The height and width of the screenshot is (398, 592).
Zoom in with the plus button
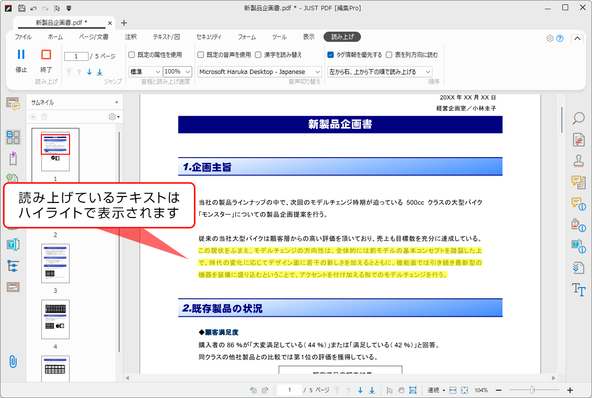coord(570,390)
